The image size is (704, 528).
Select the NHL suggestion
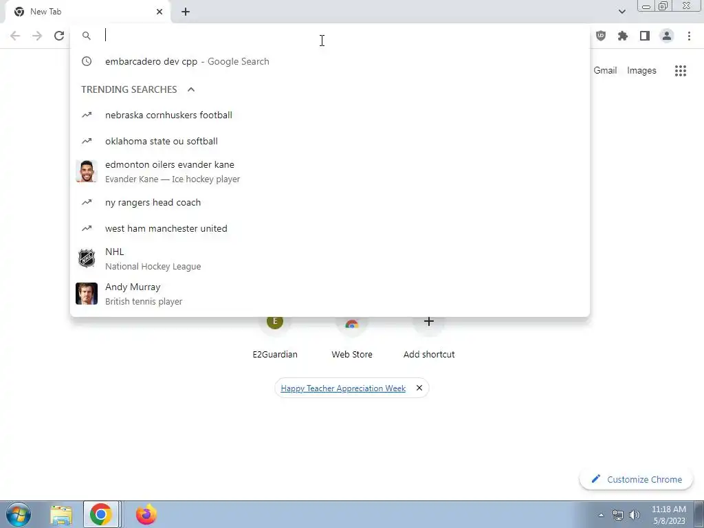pyautogui.click(x=330, y=258)
